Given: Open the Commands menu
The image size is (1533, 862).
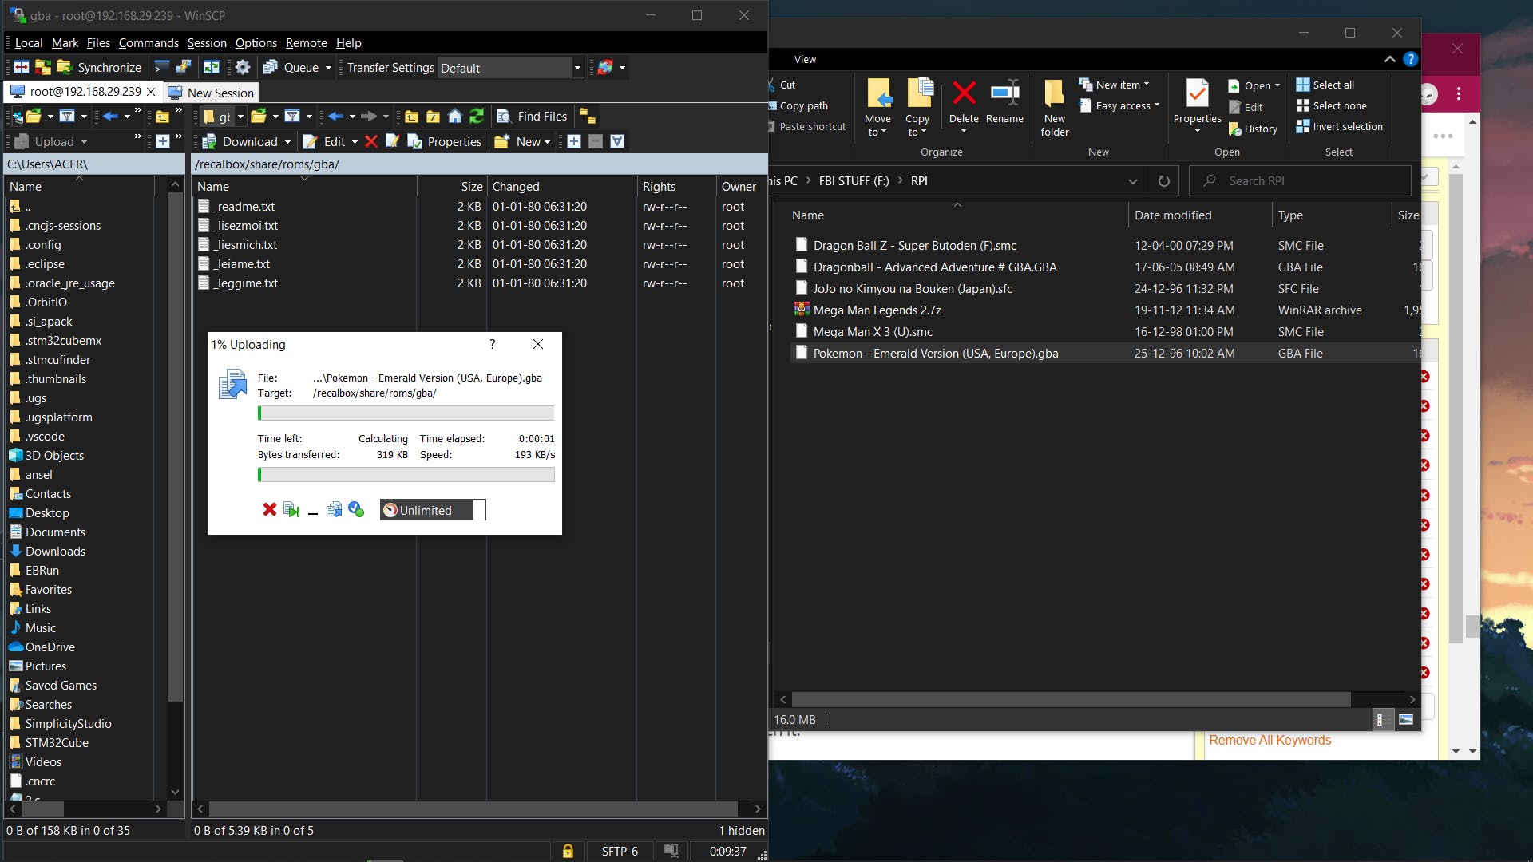Looking at the screenshot, I should [x=149, y=43].
